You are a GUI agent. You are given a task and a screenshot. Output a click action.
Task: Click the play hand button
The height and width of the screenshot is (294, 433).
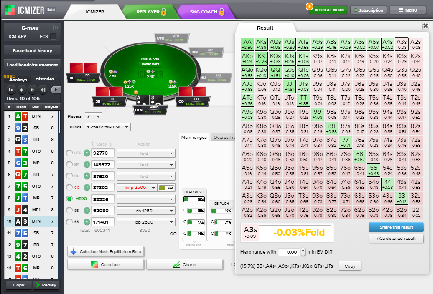coord(56,90)
